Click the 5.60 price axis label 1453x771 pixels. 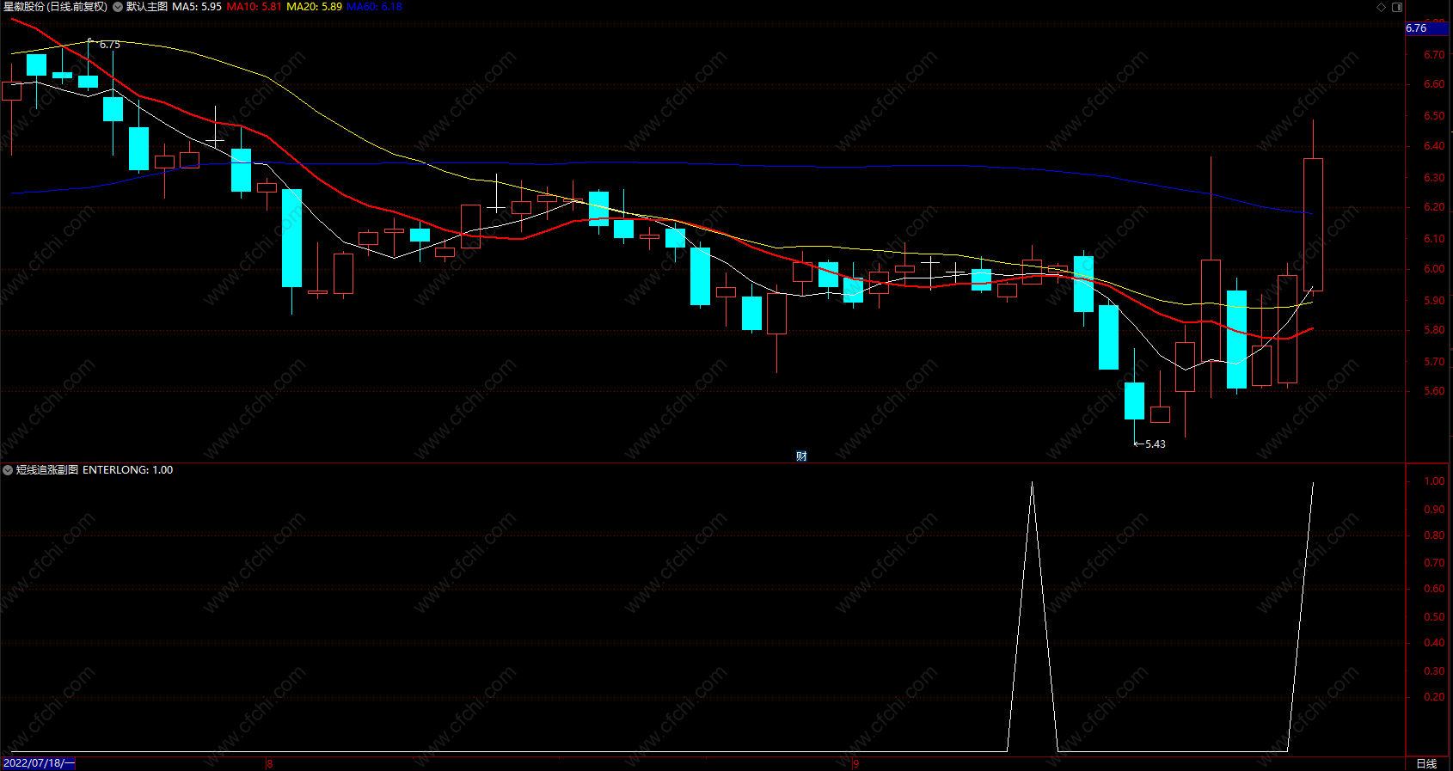click(1434, 391)
